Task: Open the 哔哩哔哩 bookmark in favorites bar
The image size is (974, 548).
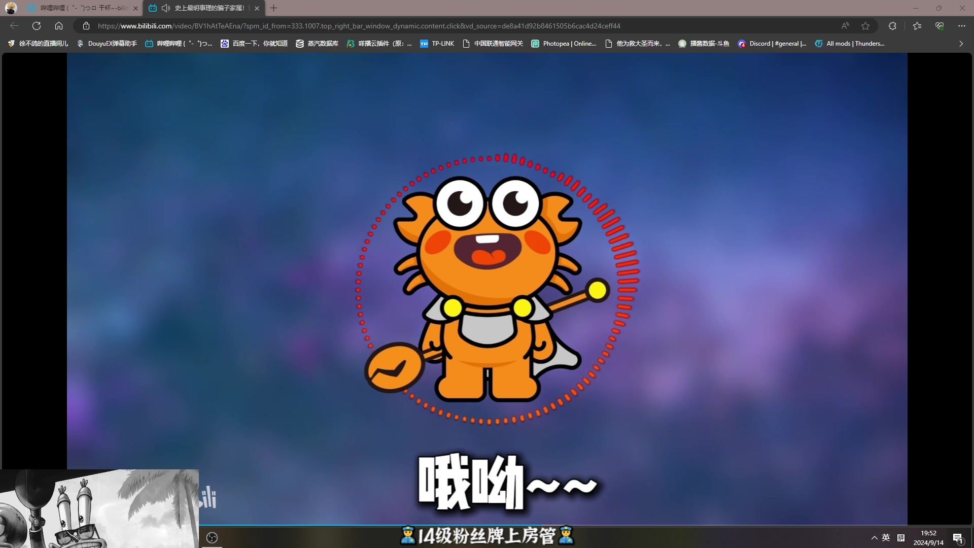Action: (x=179, y=44)
